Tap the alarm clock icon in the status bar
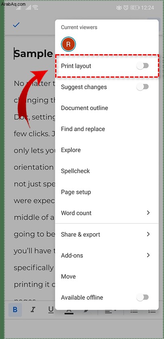Screen dimensions: 164x339 126,8
